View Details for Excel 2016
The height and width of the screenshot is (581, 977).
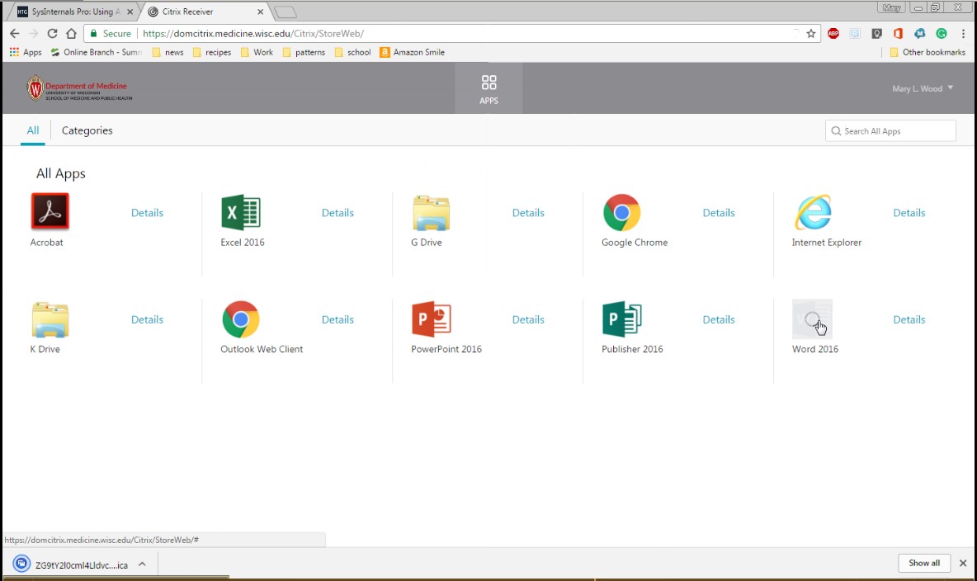coord(337,213)
